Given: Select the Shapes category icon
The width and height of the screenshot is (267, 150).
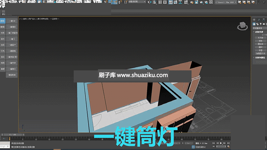Looking at the screenshot, I should tap(257, 24).
